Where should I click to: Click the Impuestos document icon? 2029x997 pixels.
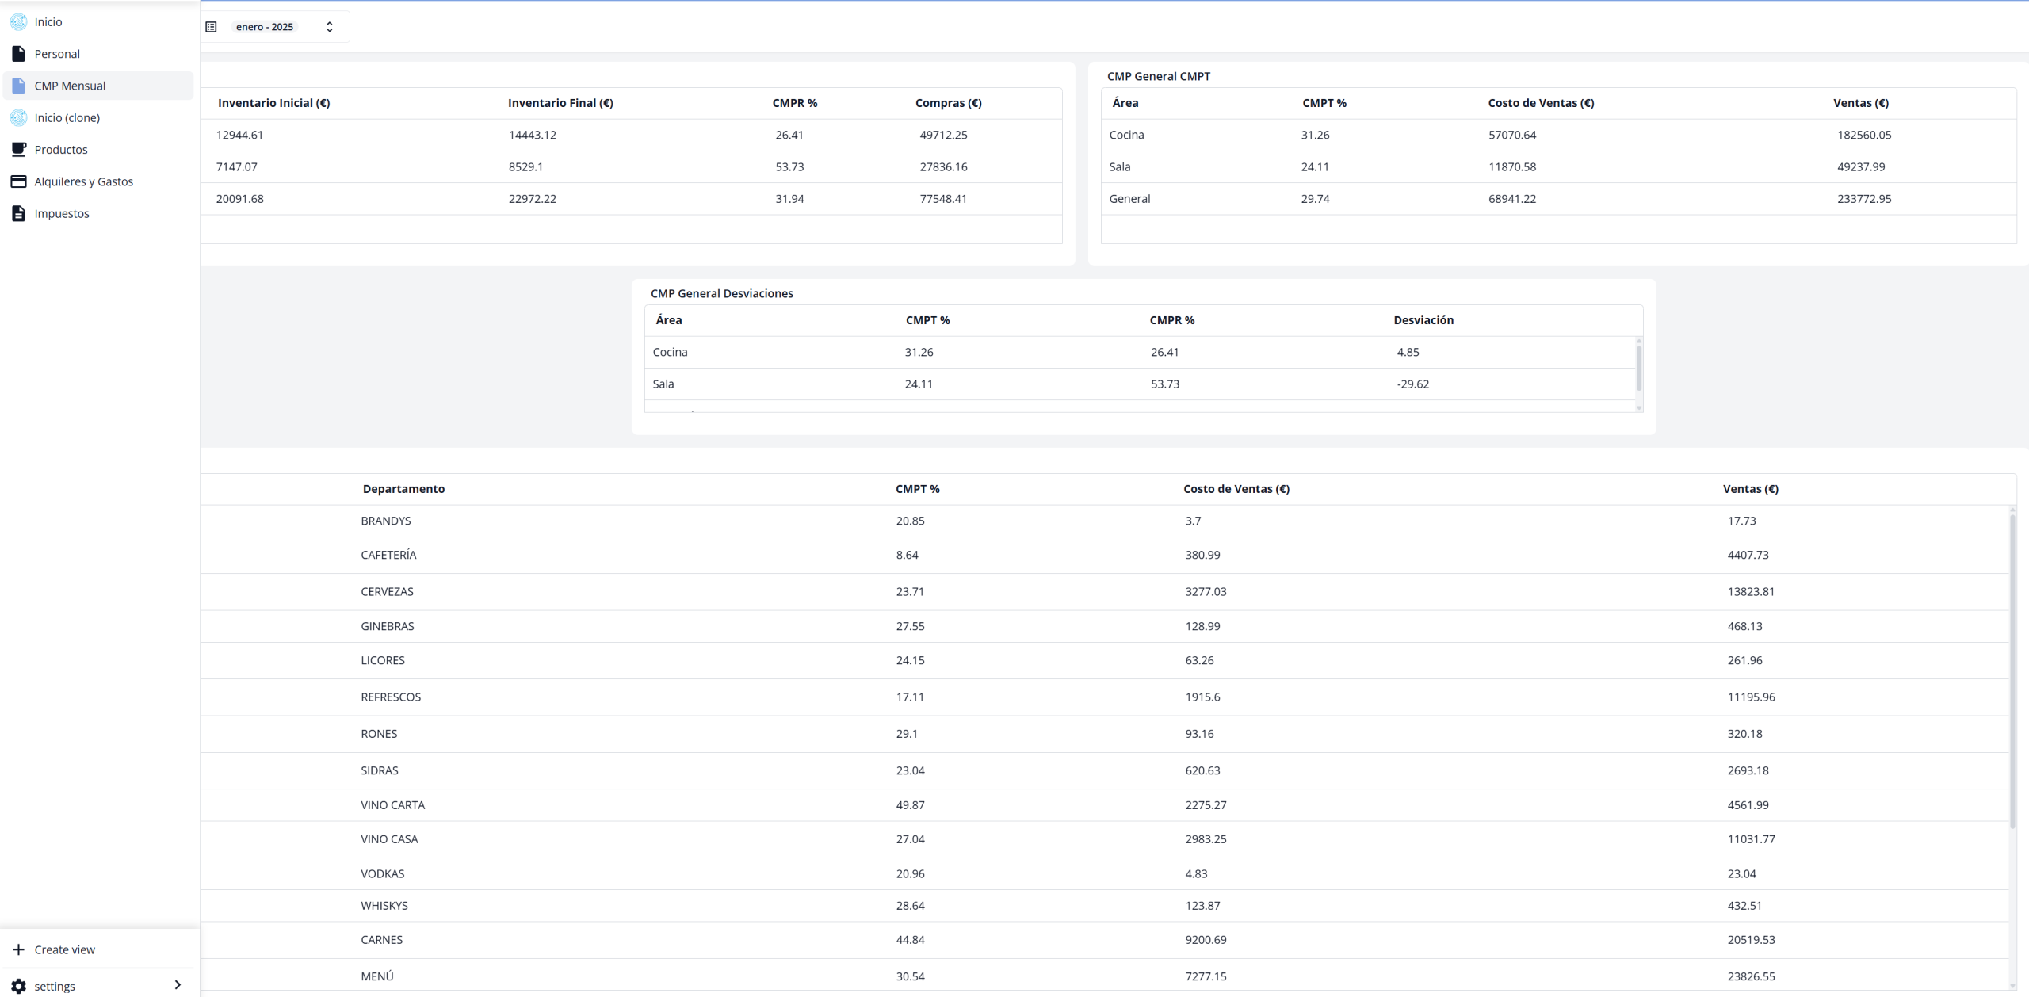(18, 213)
